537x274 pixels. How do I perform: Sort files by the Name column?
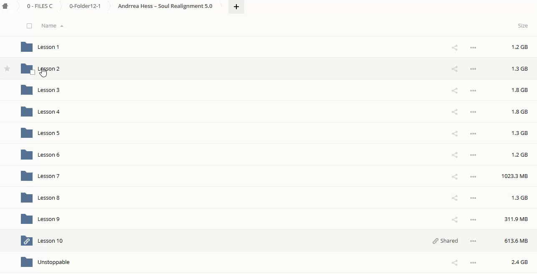tap(49, 26)
